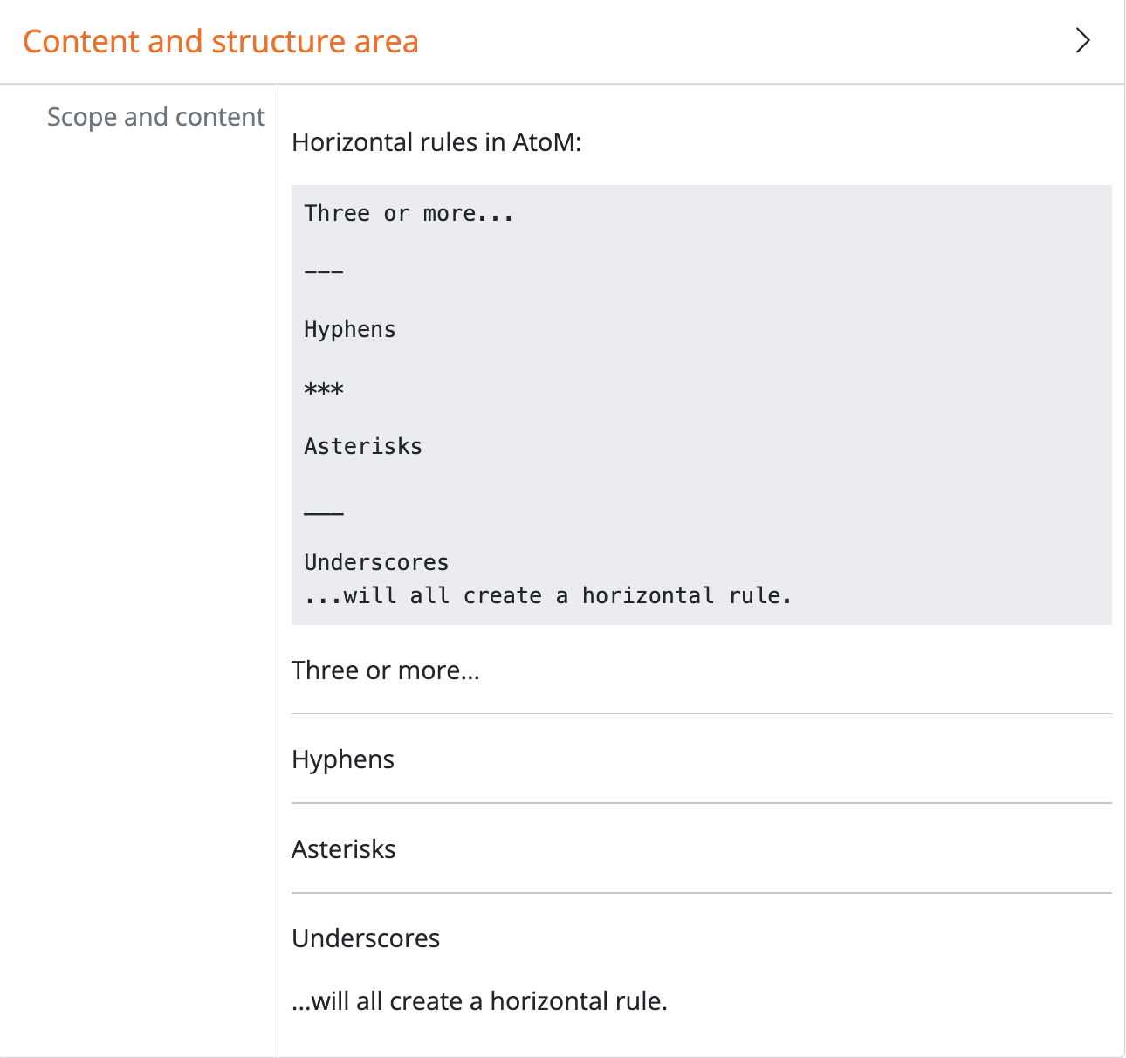This screenshot has height=1058, width=1126.
Task: Select the monospace word Underscores in the code block
Action: (x=376, y=563)
